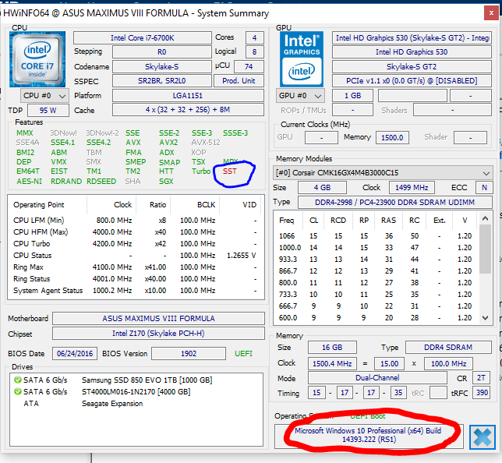Click the Intel Core i7 CPU logo
This screenshot has width=502, height=463.
pos(37,59)
